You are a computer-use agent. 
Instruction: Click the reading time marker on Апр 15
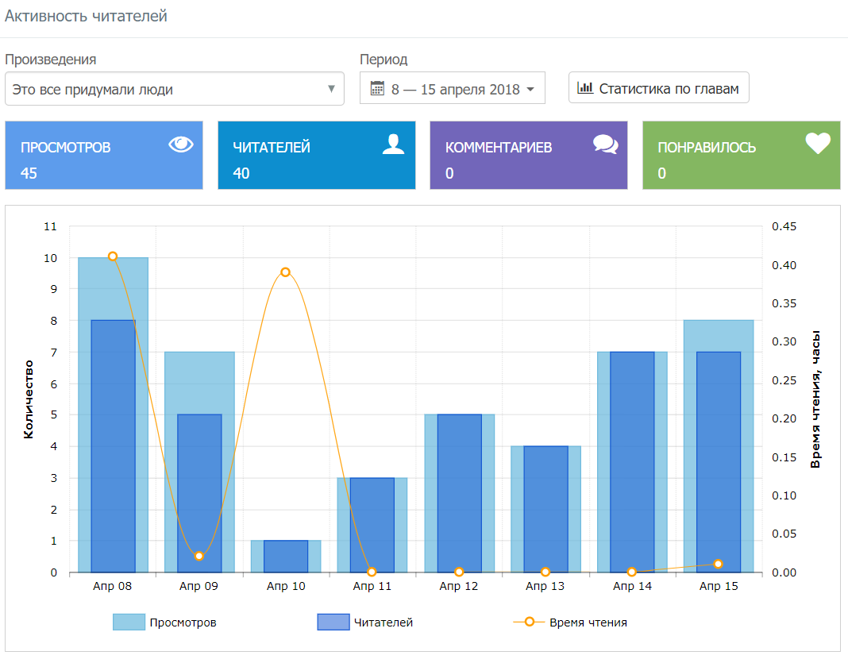719,564
